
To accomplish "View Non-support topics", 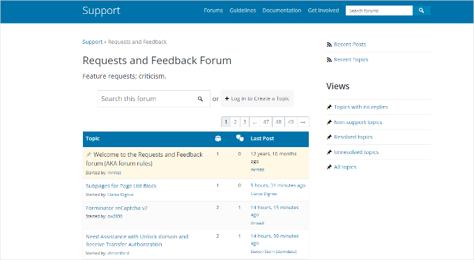I will 358,122.
